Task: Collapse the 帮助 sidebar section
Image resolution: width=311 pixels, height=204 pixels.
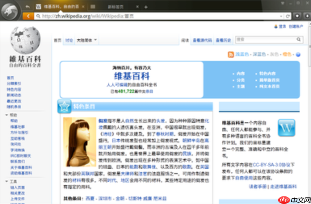Action: 6,115
